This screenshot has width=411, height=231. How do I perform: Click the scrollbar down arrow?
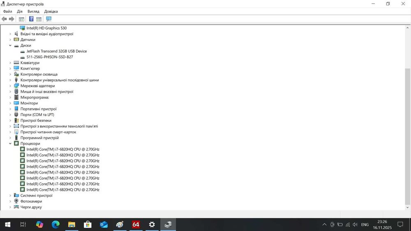tap(407, 208)
